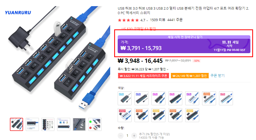Screen dimensions: 256x140
Task: Select the white hub color variant in first row
Action: coord(192,98)
